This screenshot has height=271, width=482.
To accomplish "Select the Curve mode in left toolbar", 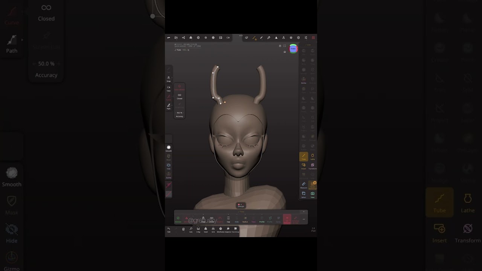I will pos(168,97).
